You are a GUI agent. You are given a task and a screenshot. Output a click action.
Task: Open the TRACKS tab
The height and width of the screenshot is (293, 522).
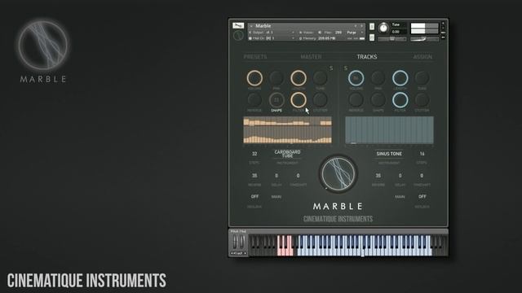click(x=367, y=57)
